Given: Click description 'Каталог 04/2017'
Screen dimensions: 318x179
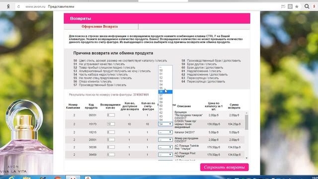Looking at the screenshot, I should coord(184,132).
